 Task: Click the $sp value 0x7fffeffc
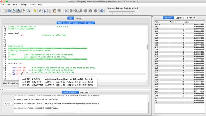[x=199, y=91]
